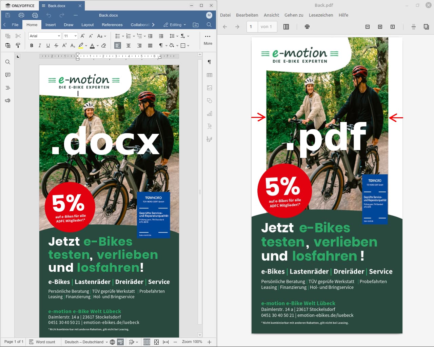Open the Lesezeichen menu
Screen dimensions: 434x347
click(321, 15)
